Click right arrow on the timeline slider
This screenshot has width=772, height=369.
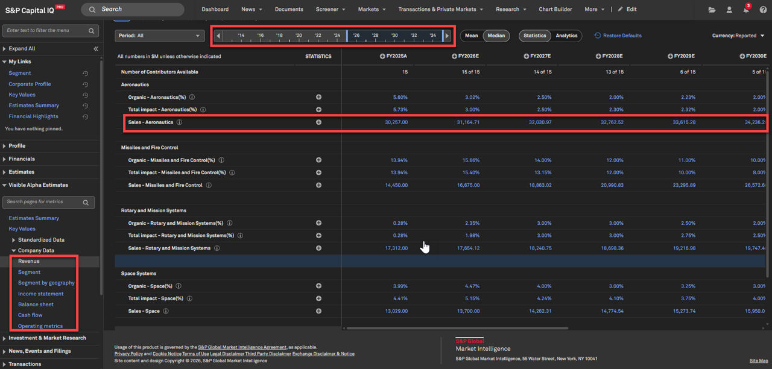(447, 36)
